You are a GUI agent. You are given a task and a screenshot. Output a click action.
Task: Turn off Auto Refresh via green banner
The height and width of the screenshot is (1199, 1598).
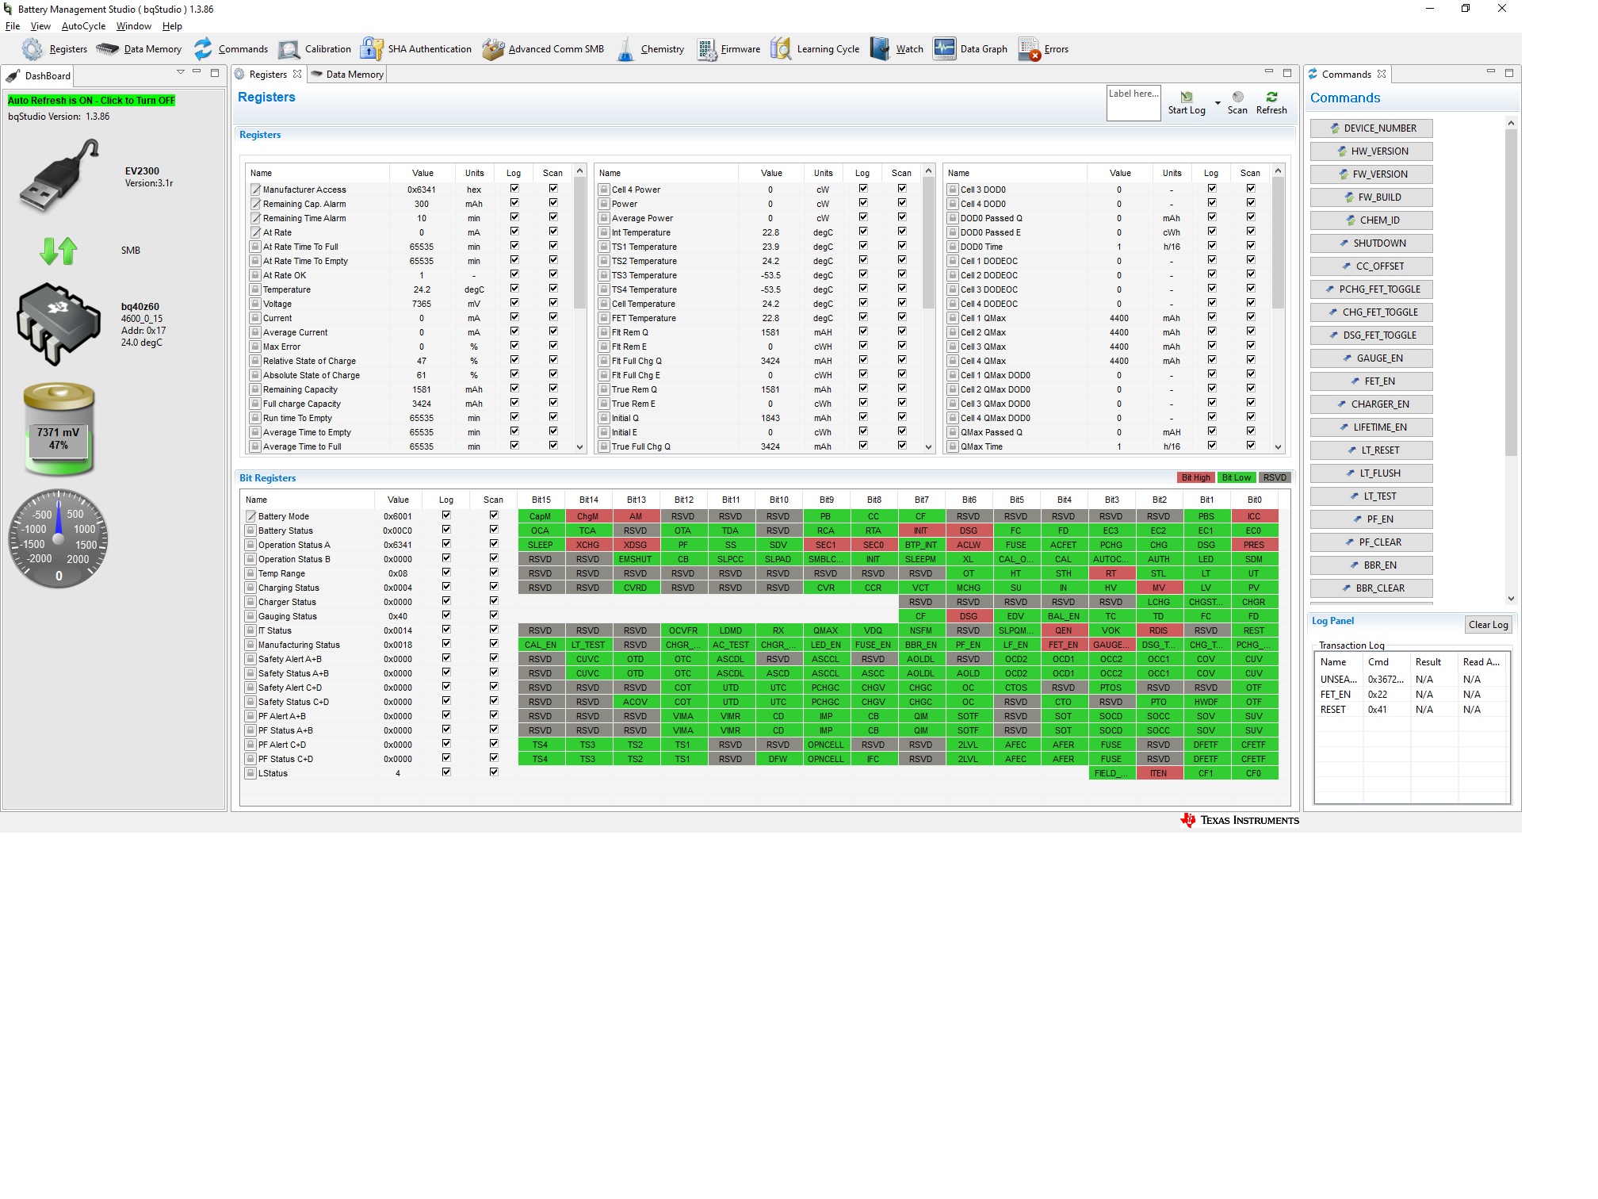click(x=91, y=101)
